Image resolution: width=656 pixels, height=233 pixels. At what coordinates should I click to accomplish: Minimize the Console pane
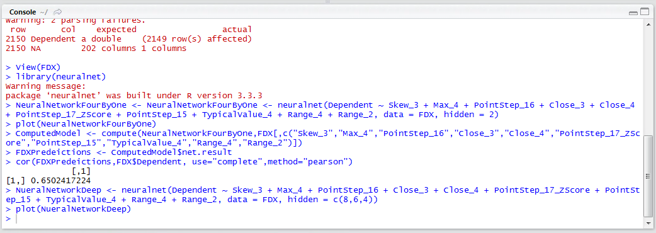tap(633, 13)
